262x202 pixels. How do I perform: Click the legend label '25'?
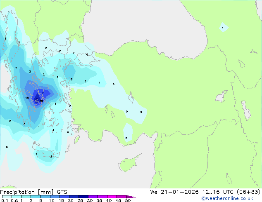tap(80, 200)
